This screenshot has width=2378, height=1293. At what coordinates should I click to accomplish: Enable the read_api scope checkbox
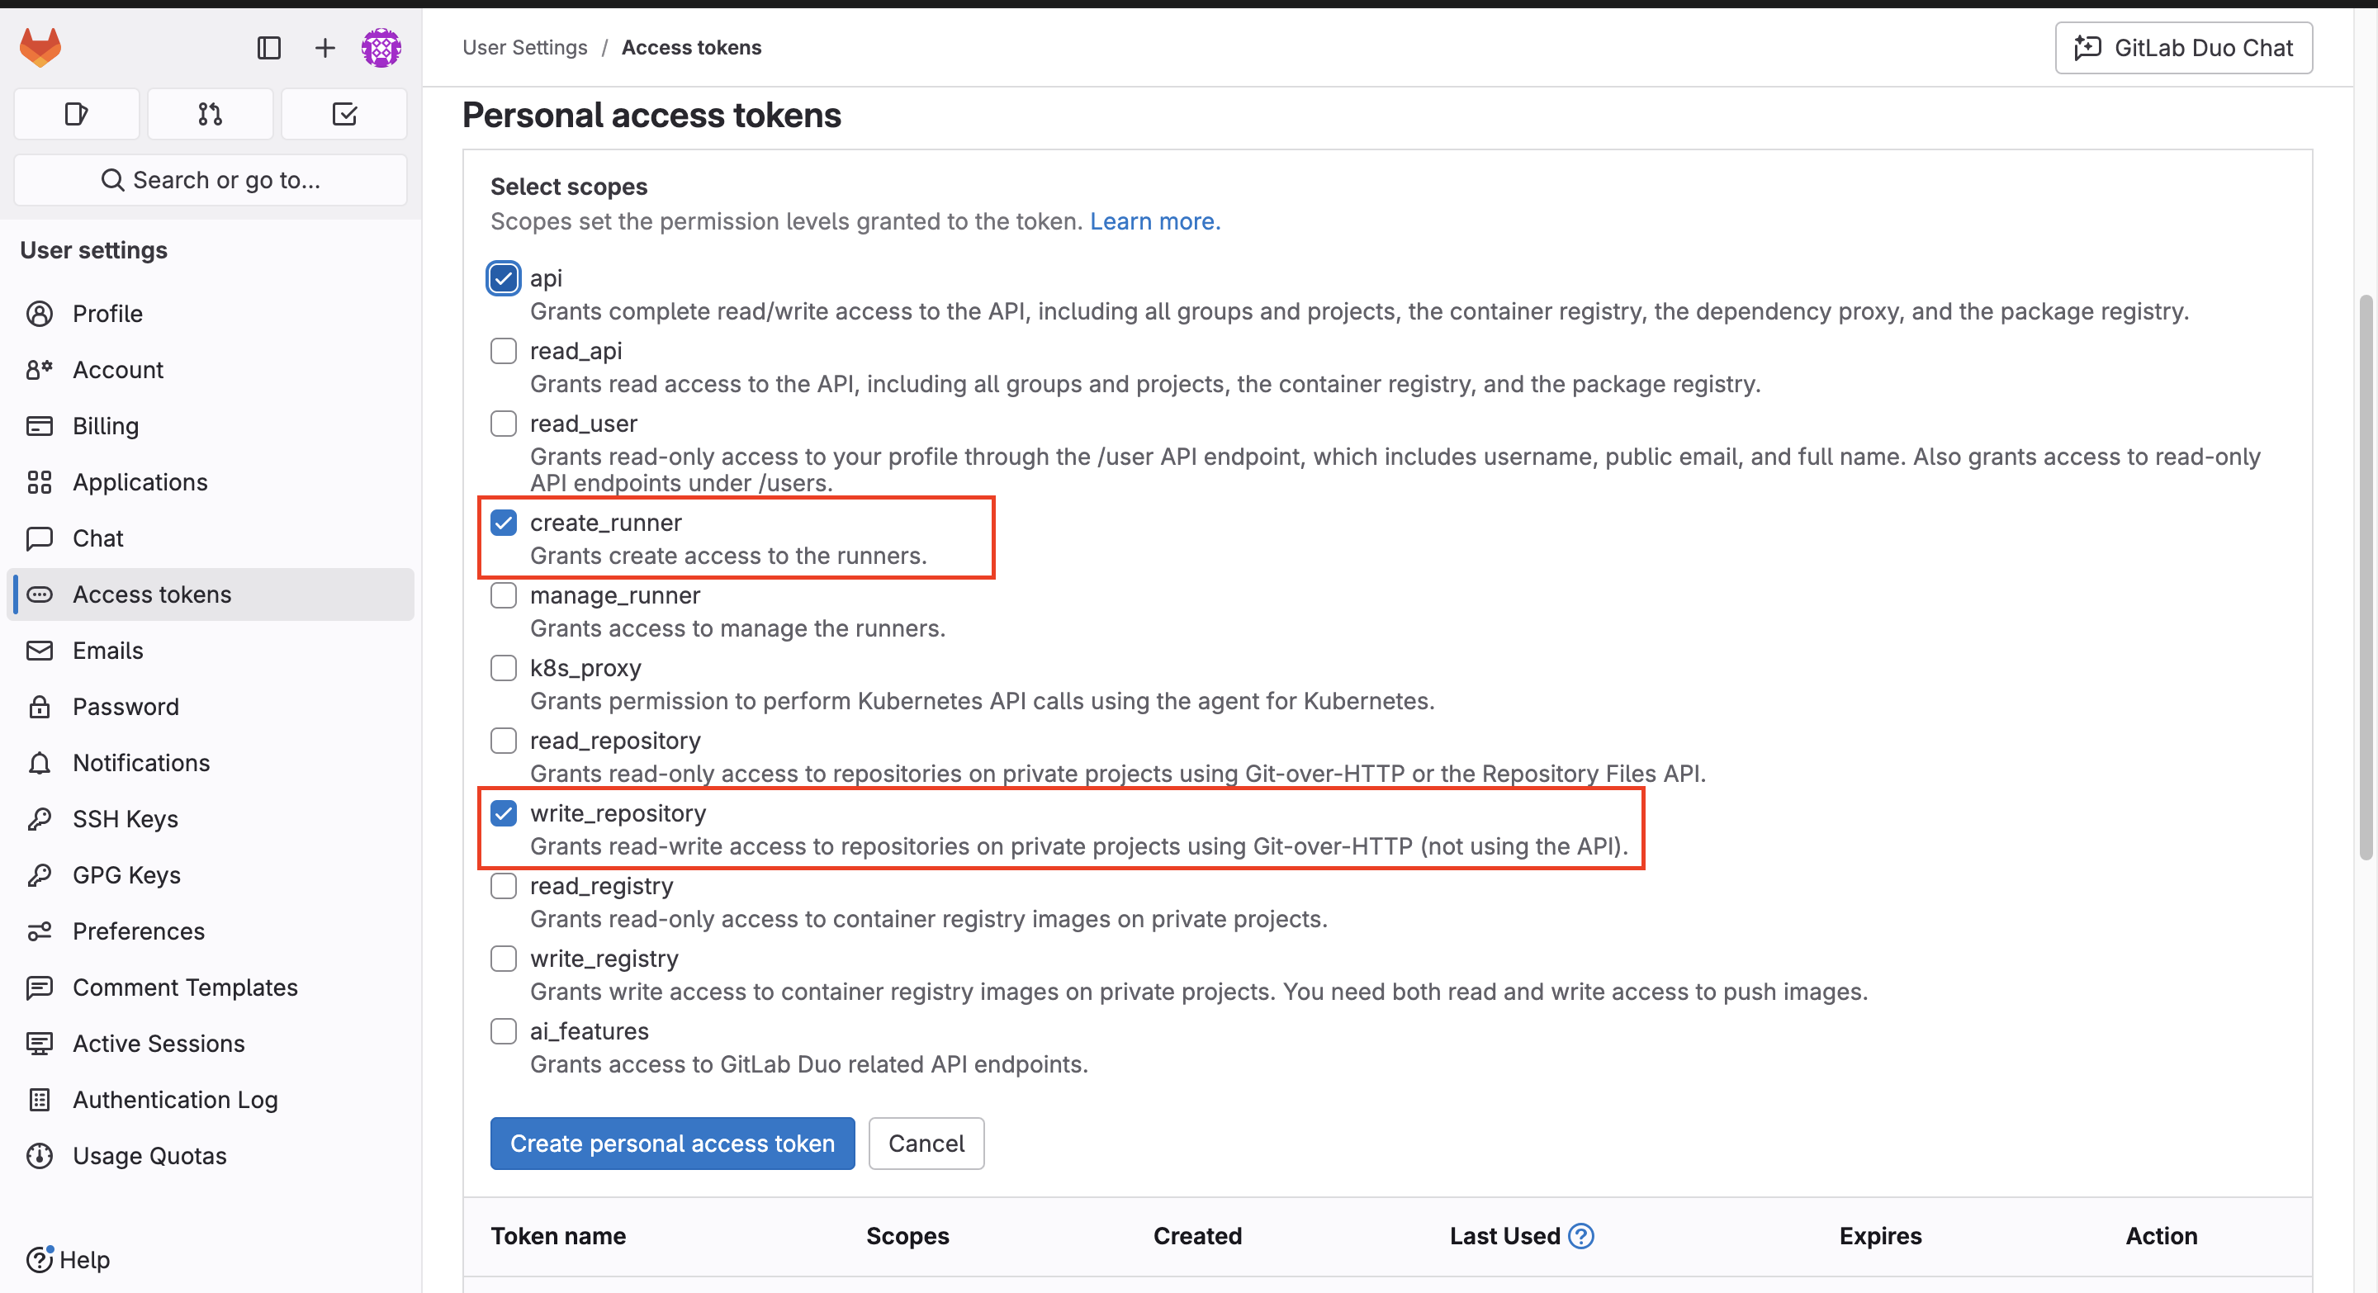coord(503,351)
